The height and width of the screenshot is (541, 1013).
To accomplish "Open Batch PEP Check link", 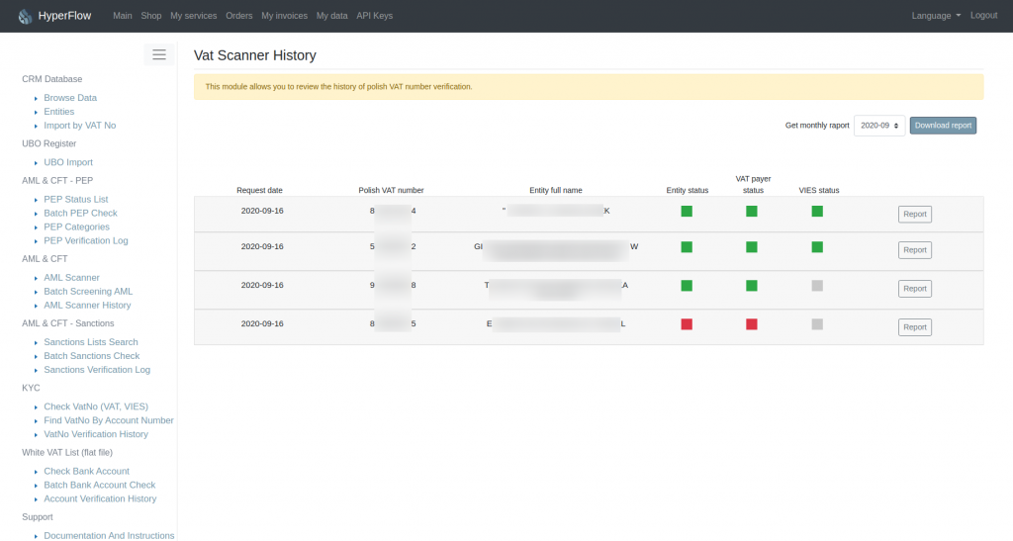I will pyautogui.click(x=81, y=213).
